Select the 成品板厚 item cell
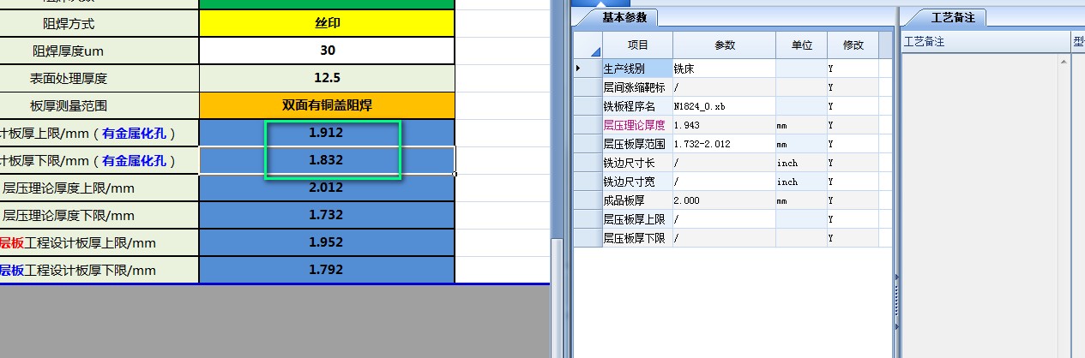This screenshot has height=358, width=1085. pos(637,200)
